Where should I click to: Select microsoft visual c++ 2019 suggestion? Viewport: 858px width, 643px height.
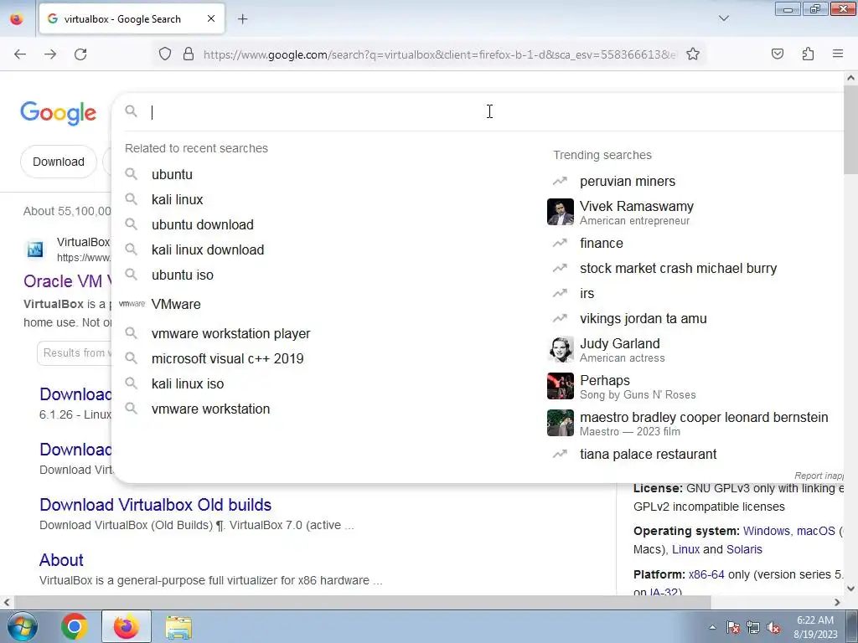point(227,358)
